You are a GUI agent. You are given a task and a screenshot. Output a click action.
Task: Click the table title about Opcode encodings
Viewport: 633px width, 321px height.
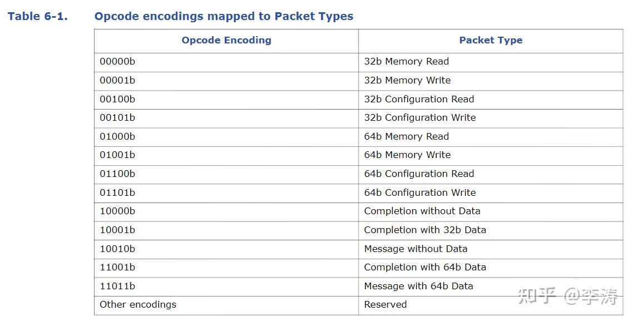coord(224,16)
